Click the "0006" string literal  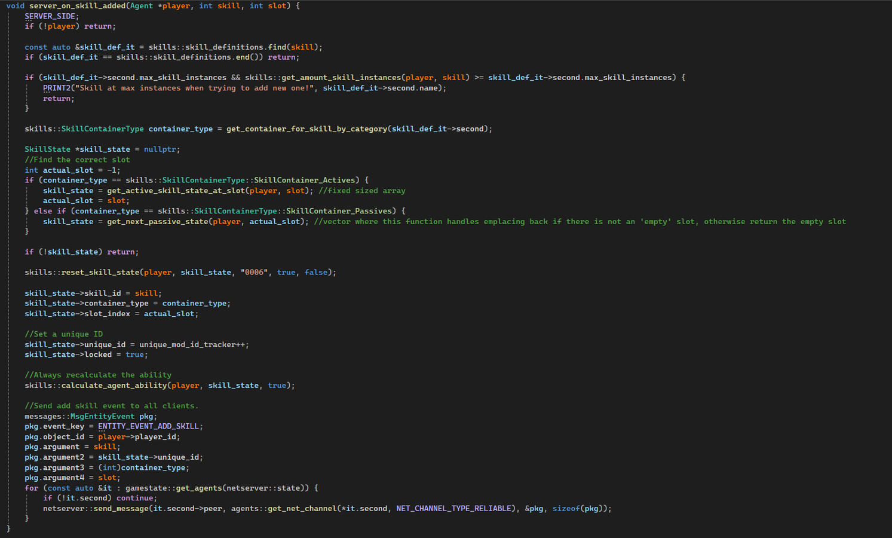[254, 273]
